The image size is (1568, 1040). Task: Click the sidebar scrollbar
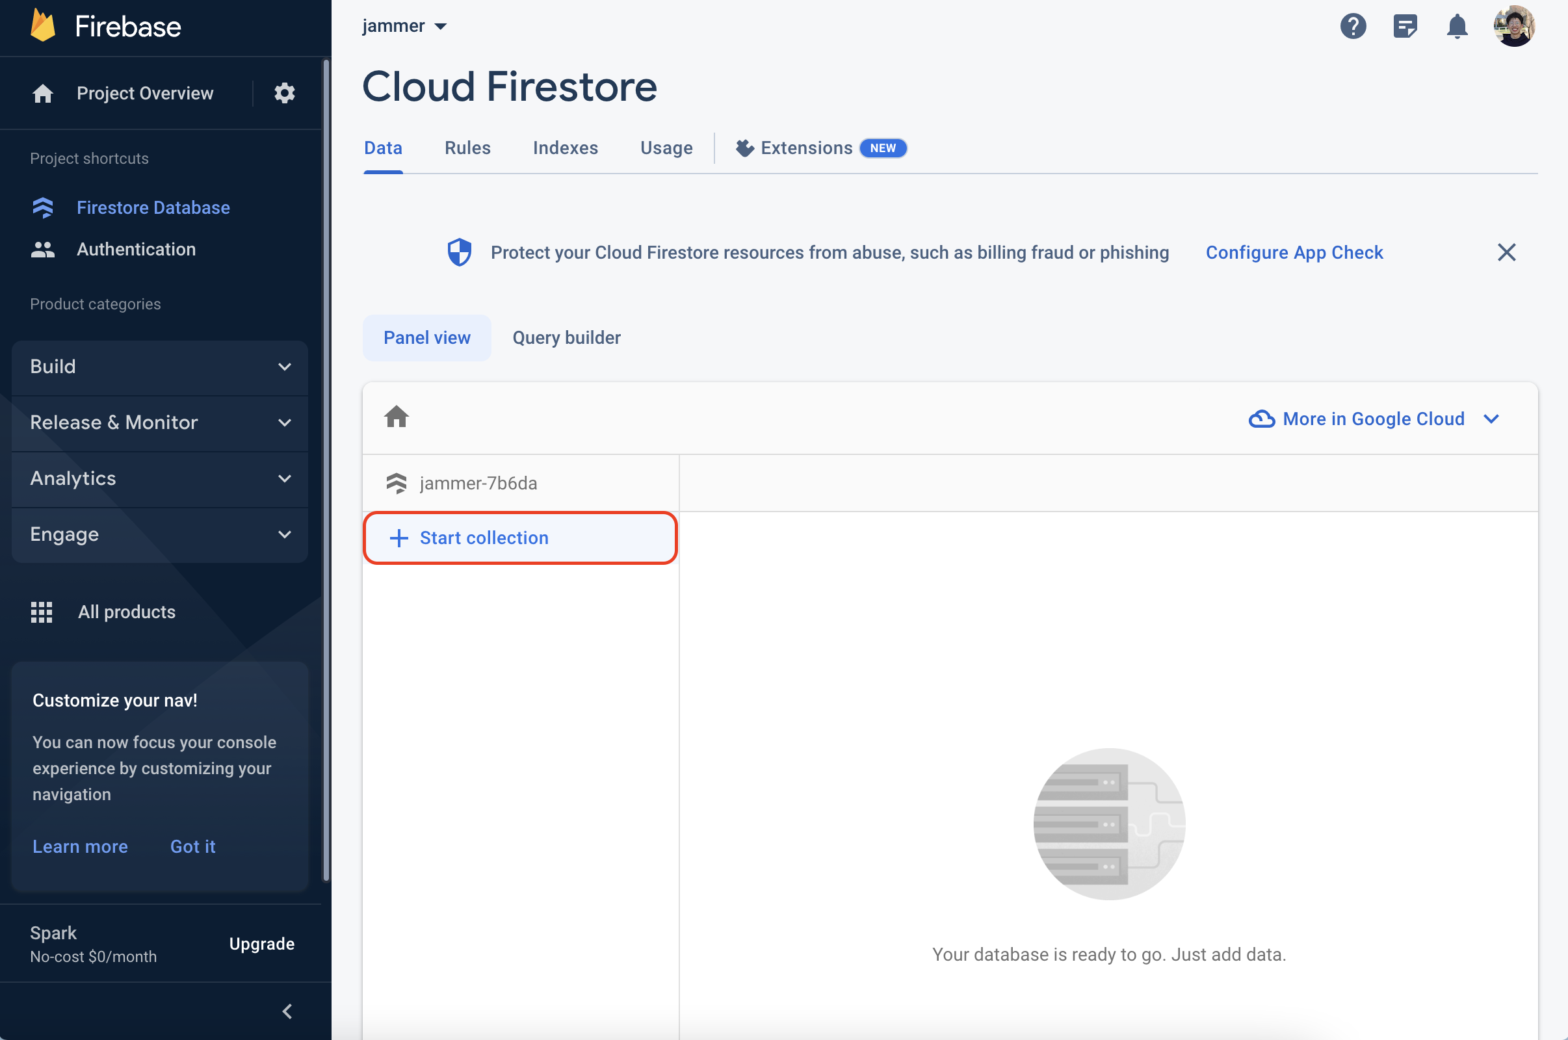tap(326, 471)
